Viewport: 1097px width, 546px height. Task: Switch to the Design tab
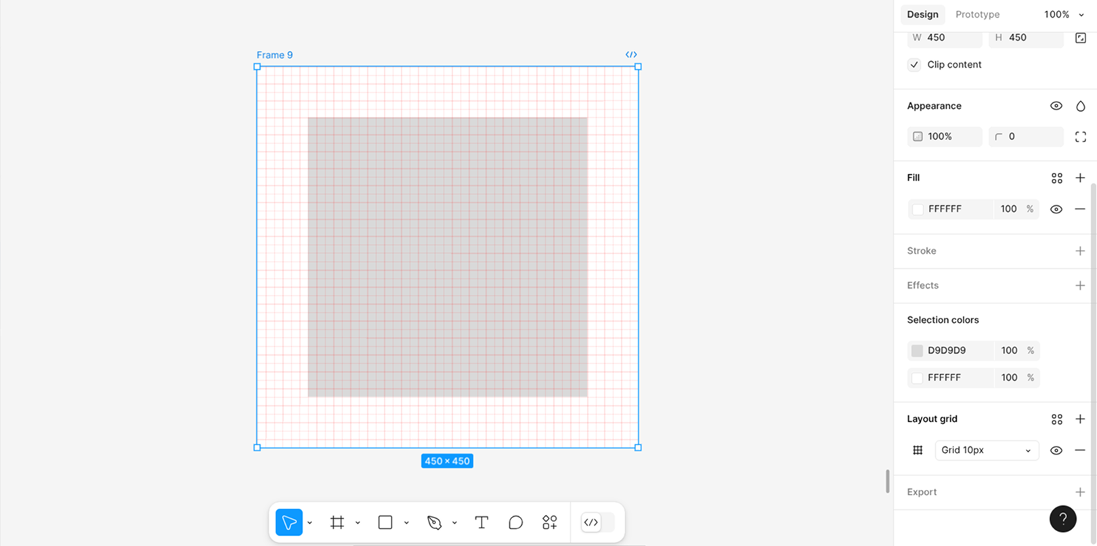click(922, 14)
